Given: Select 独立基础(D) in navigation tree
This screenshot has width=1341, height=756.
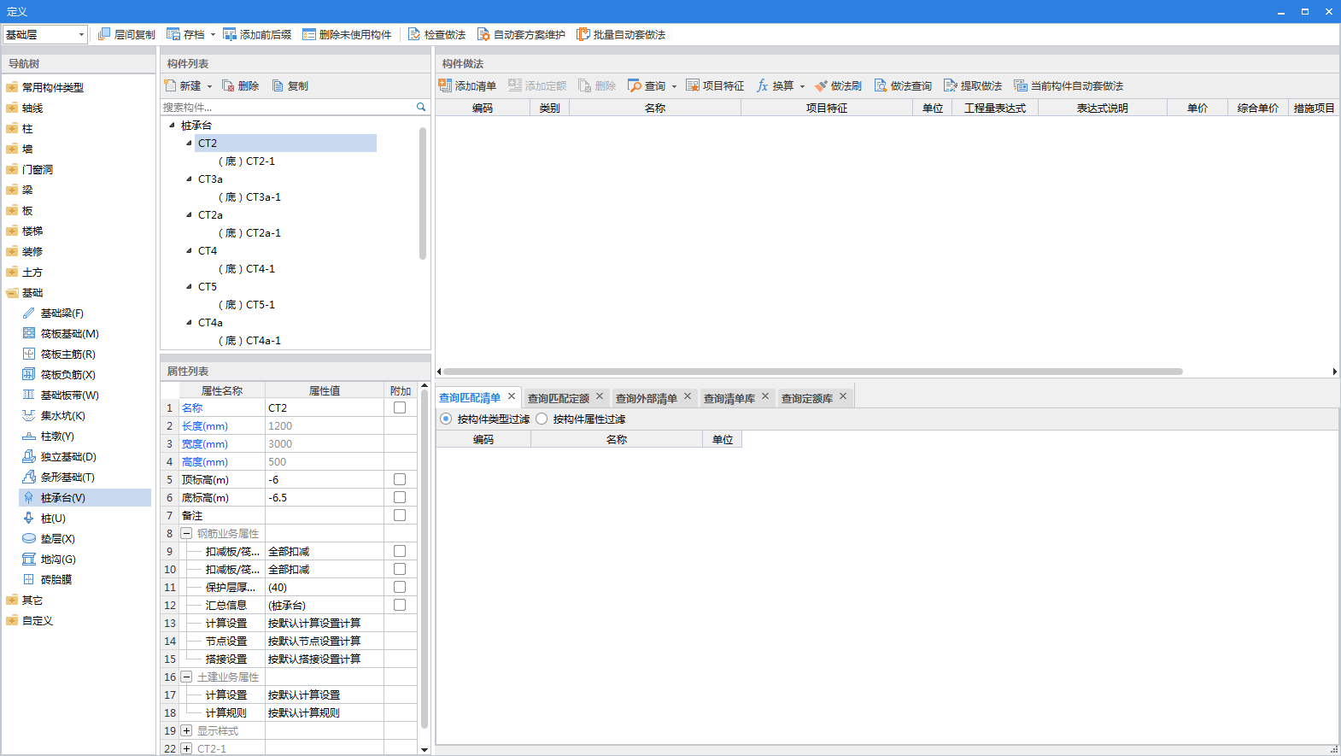Looking at the screenshot, I should click(68, 457).
